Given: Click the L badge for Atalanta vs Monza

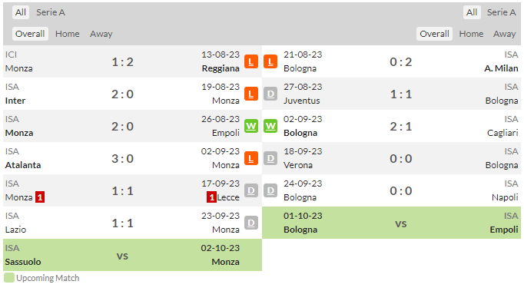Looking at the screenshot, I should click(251, 159).
